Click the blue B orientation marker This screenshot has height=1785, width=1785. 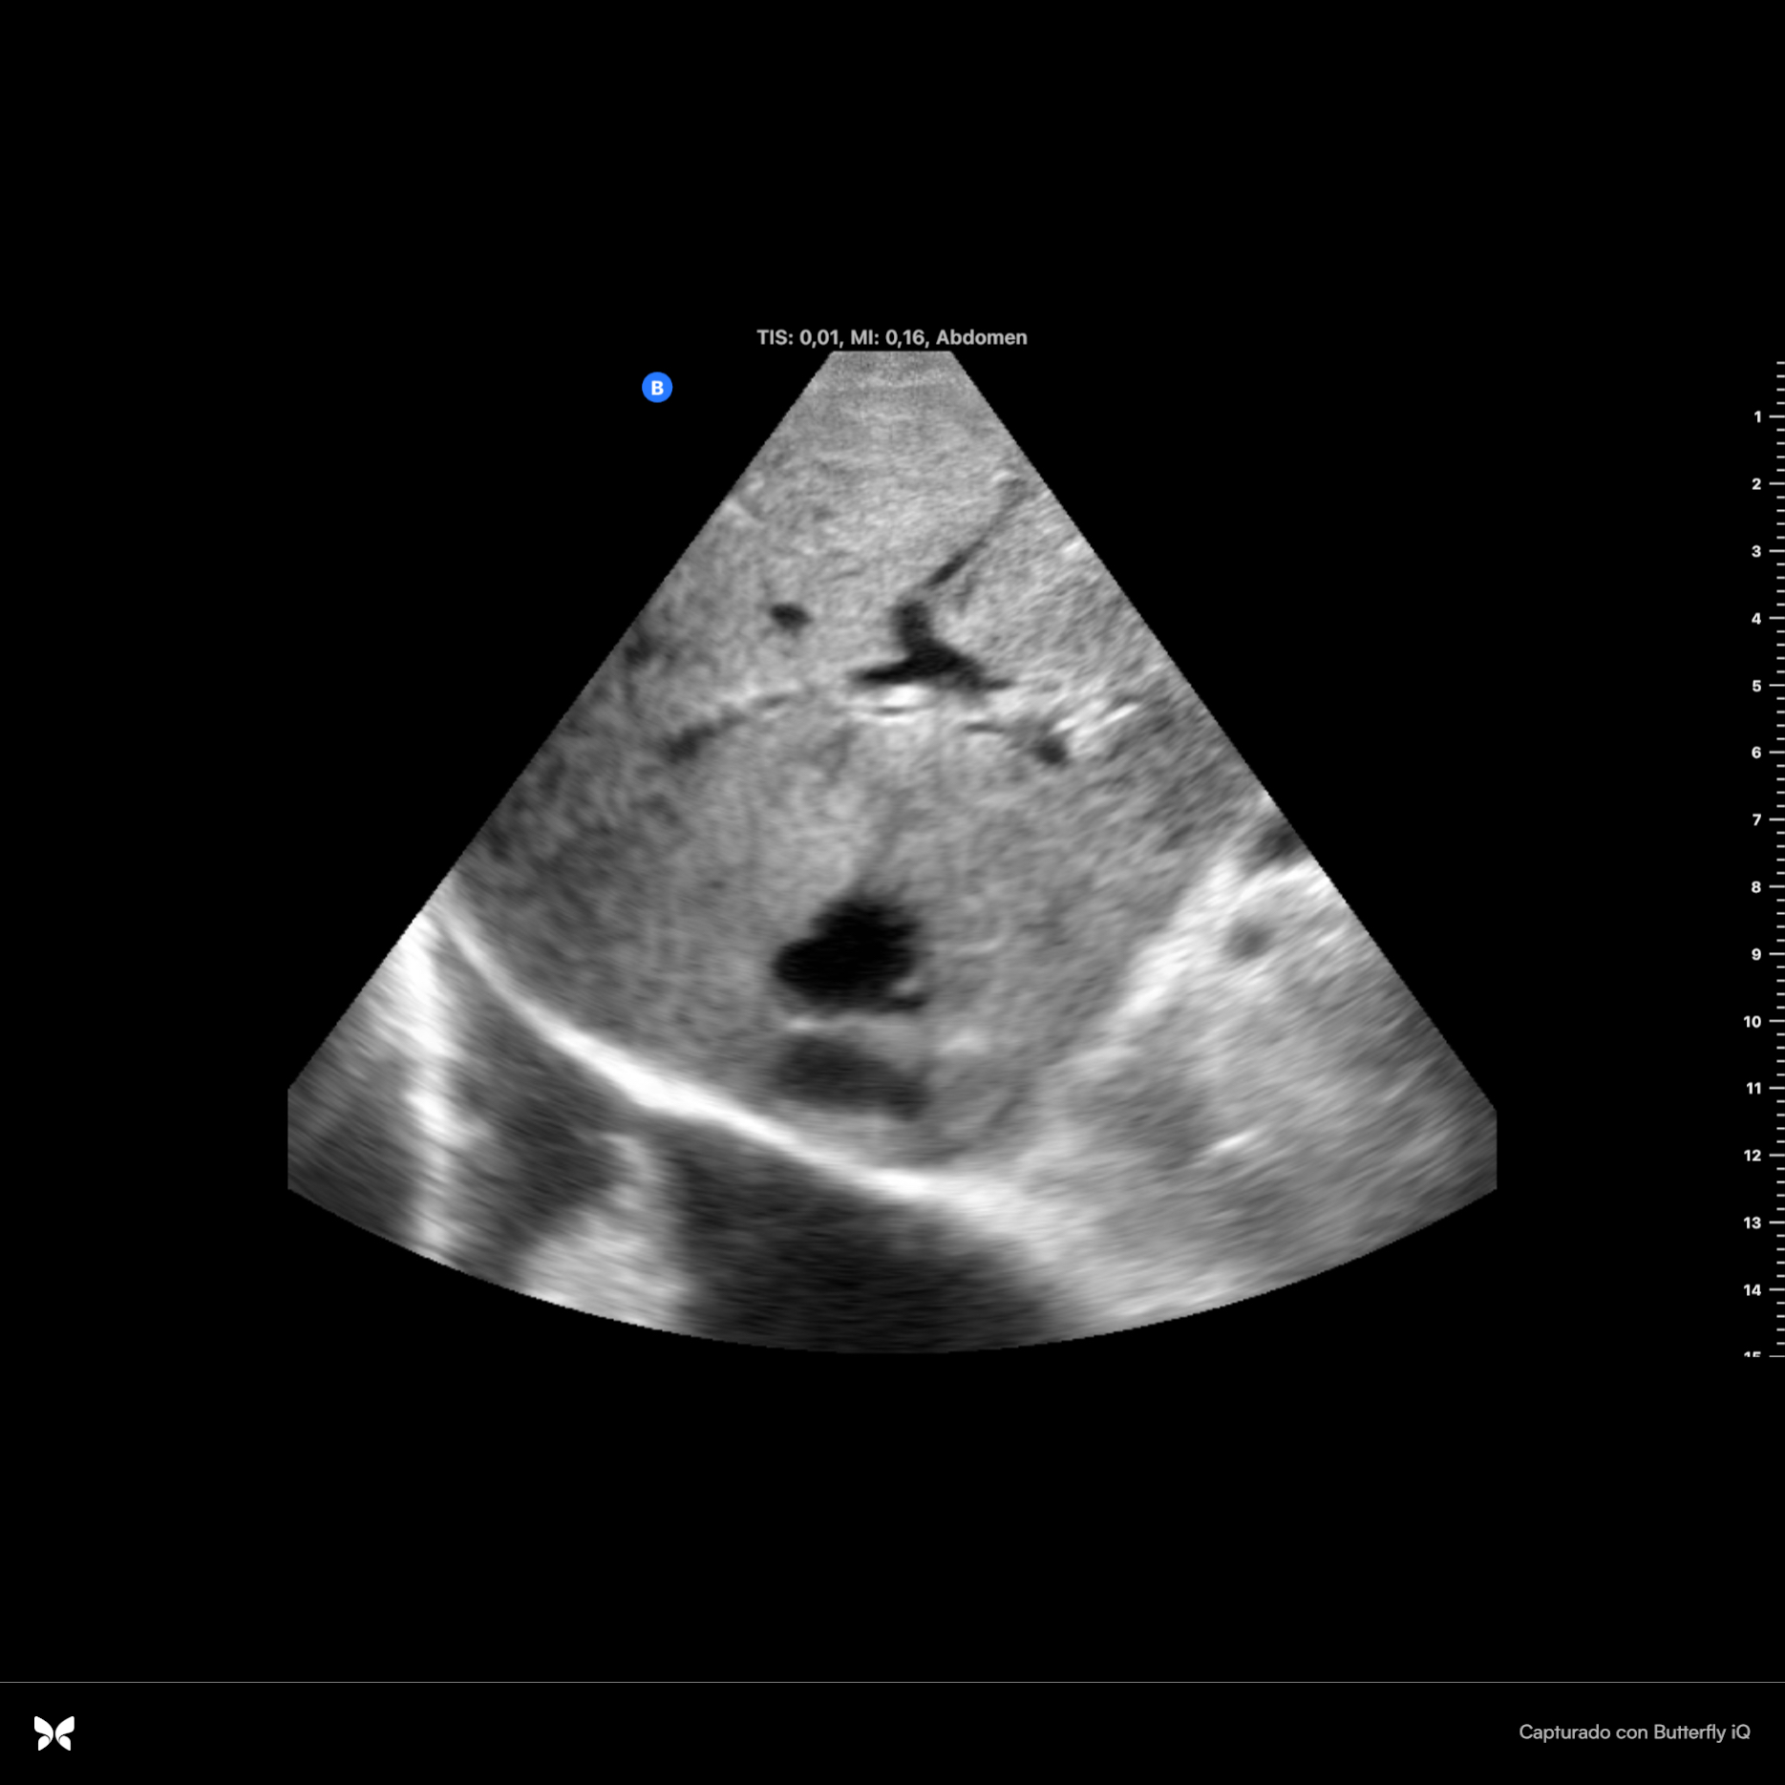[656, 388]
